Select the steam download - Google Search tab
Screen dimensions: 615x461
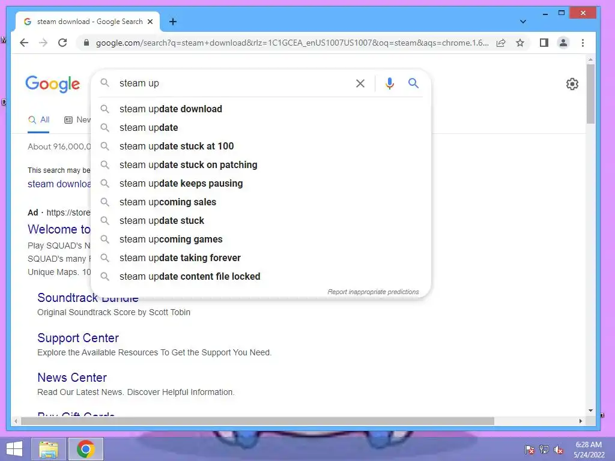tap(87, 22)
